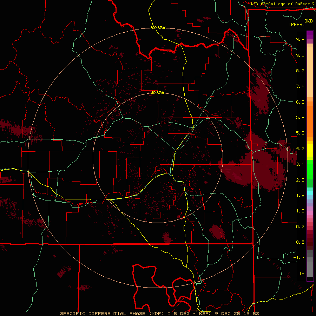Click the "[PHAS]" legend heading
The height and width of the screenshot is (316, 316).
[297, 24]
